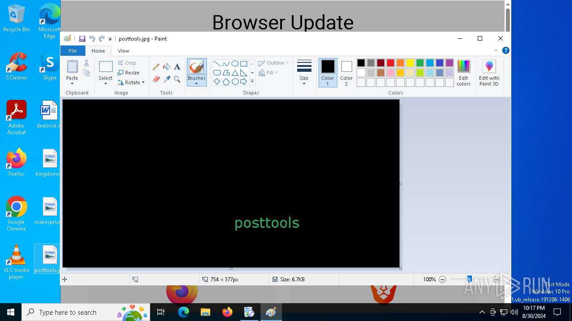Choose the Oval shape

point(235,64)
